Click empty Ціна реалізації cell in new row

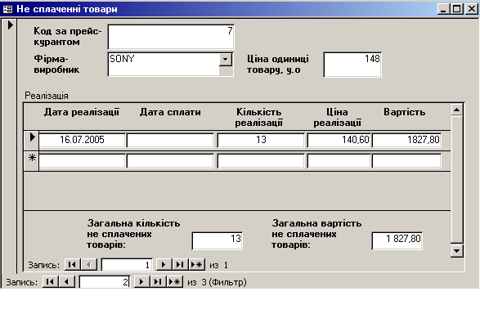(x=339, y=161)
